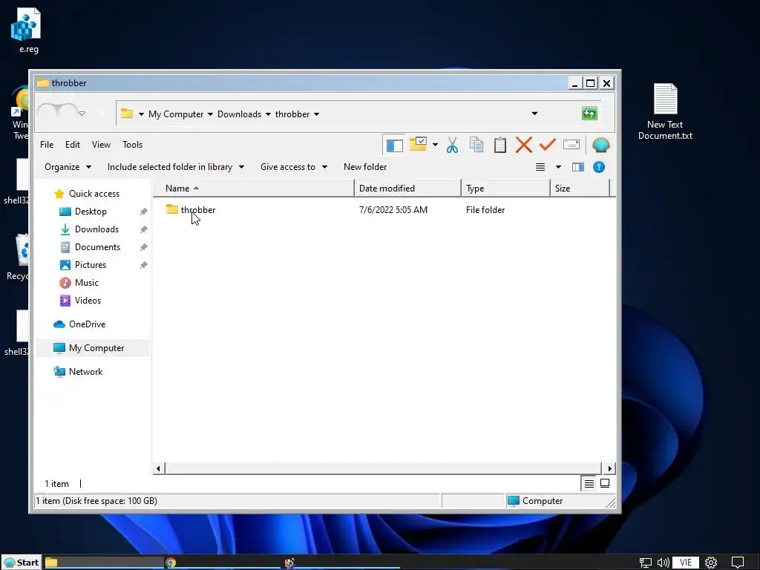Open Classic Shell settings shell icon
Screen dimensions: 760x570
(601, 145)
